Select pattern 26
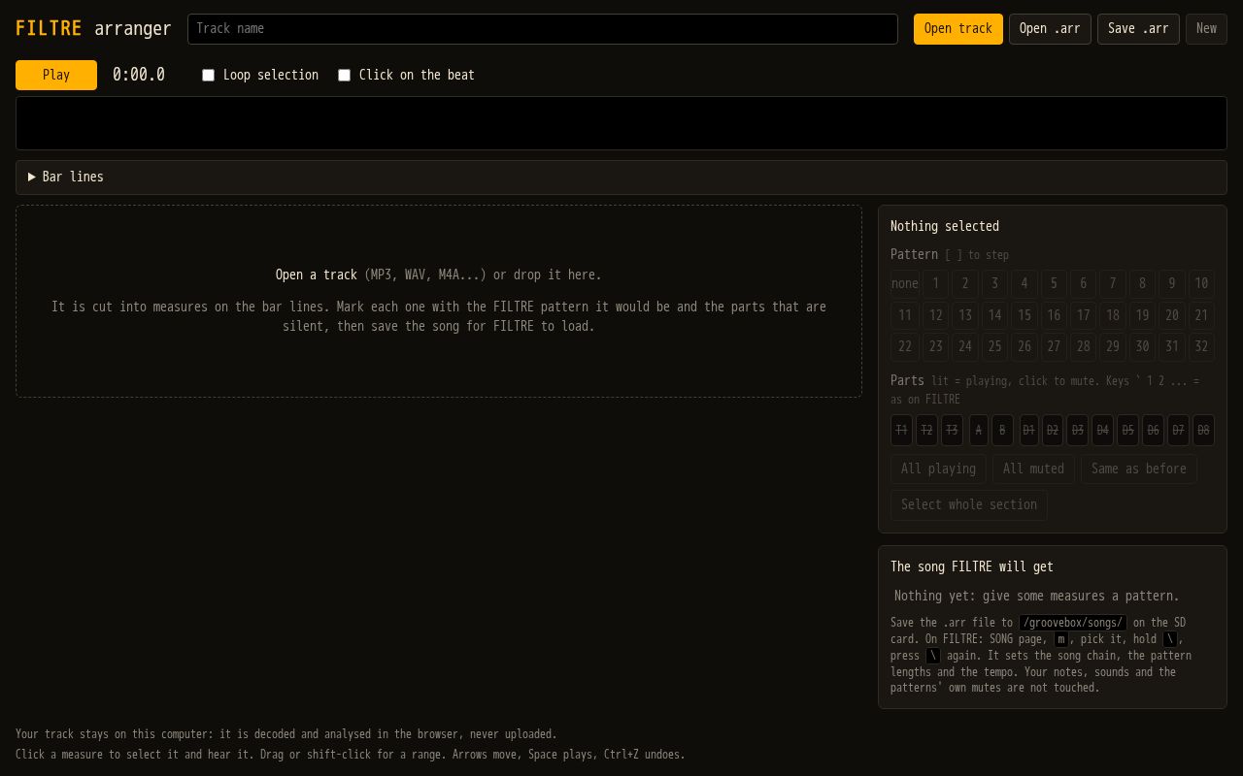The width and height of the screenshot is (1243, 776). [1024, 347]
